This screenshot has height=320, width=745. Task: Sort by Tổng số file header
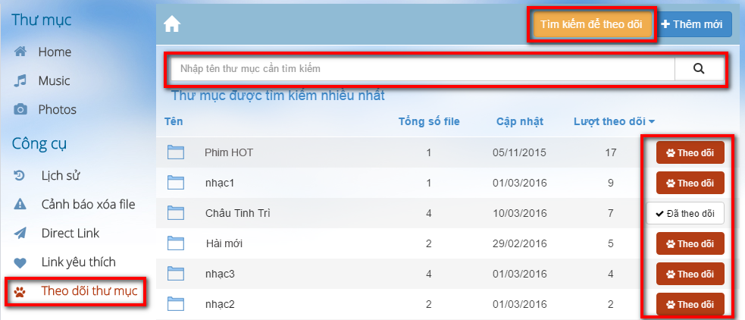pos(429,121)
